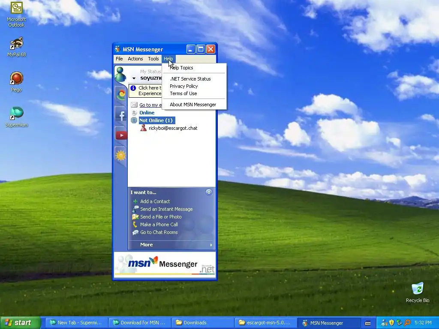This screenshot has width=439, height=329.
Task: Click the Facebook tab in Messenger sidebar
Action: pyautogui.click(x=121, y=115)
